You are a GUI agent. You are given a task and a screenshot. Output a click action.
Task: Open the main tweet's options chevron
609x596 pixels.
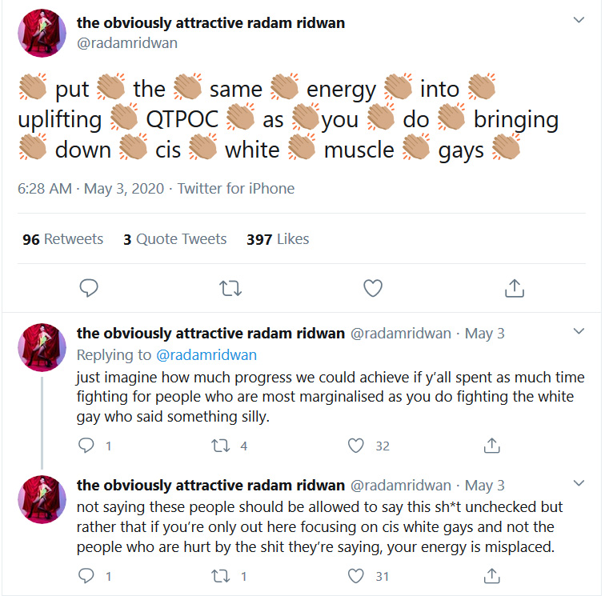(x=579, y=20)
